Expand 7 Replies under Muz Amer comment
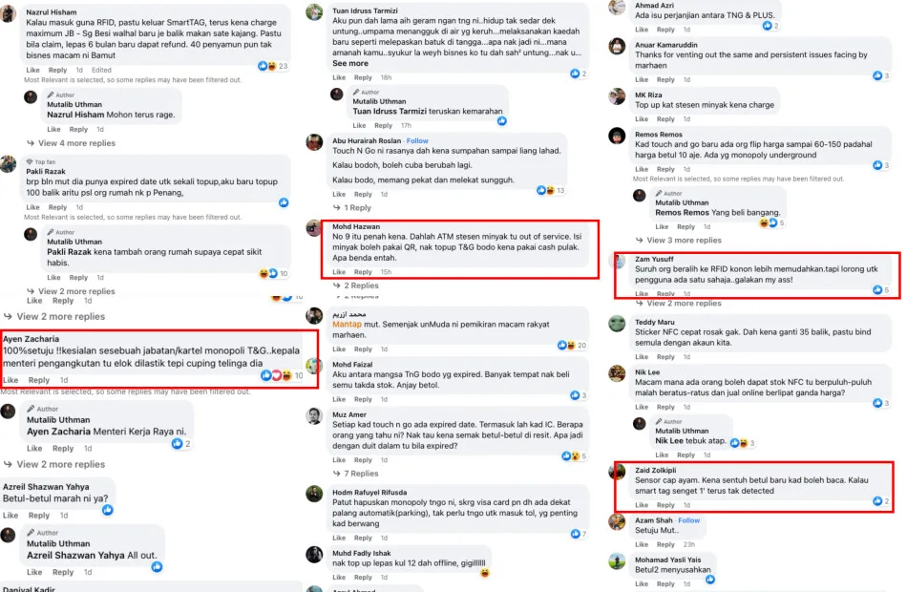Image resolution: width=907 pixels, height=592 pixels. [x=356, y=474]
